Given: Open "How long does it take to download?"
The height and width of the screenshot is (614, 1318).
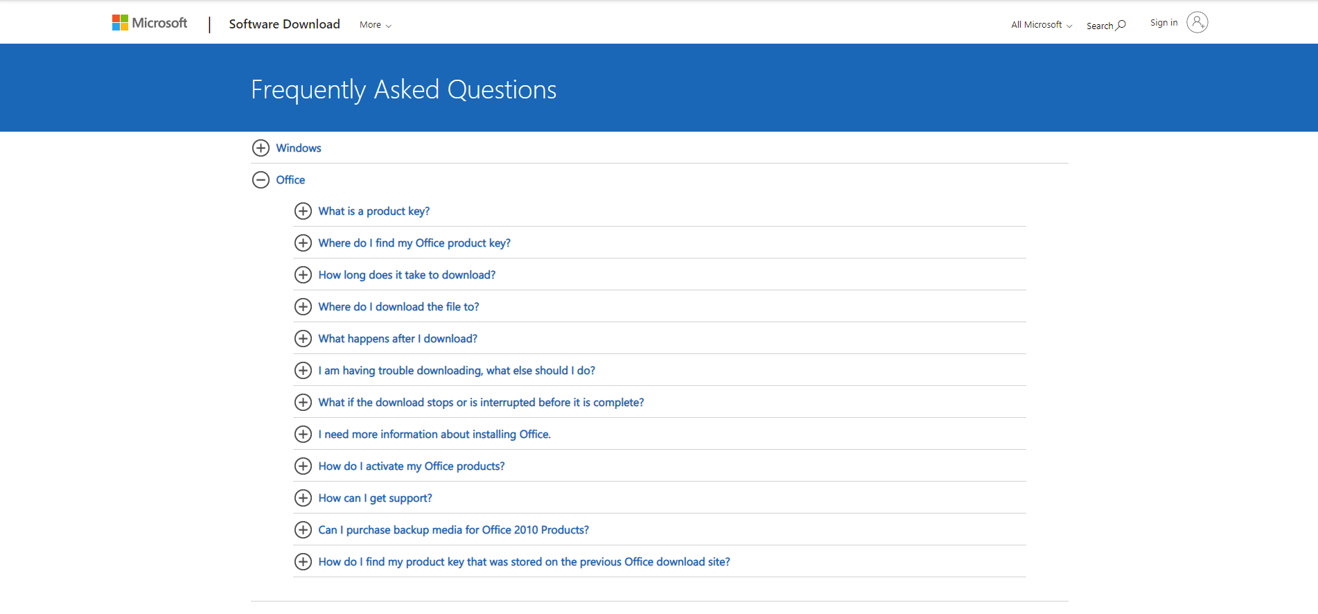Looking at the screenshot, I should pyautogui.click(x=407, y=275).
